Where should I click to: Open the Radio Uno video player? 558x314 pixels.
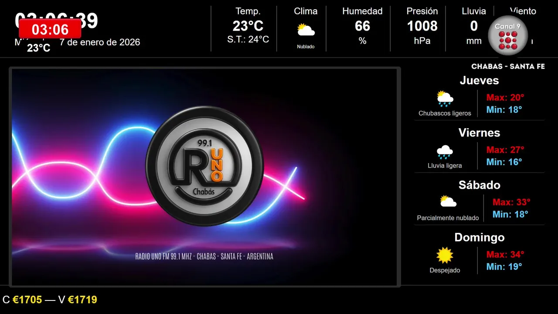[204, 177]
